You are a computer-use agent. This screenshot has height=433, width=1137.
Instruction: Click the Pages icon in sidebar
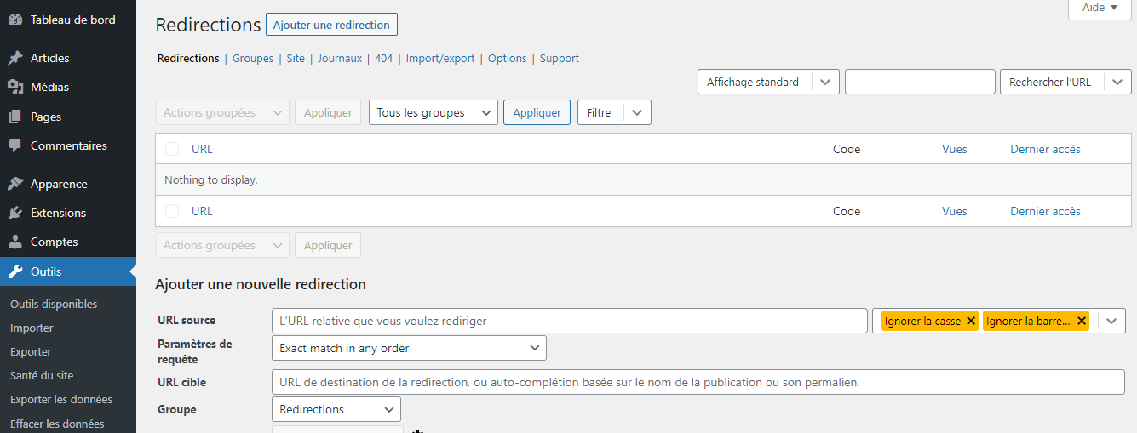pos(15,117)
